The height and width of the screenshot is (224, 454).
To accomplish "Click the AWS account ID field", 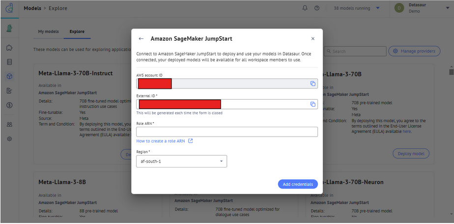I will coord(227,84).
